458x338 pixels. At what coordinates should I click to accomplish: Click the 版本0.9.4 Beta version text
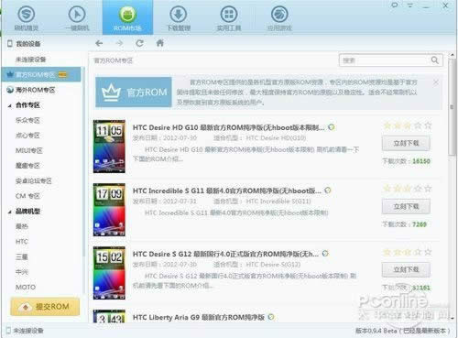402,331
